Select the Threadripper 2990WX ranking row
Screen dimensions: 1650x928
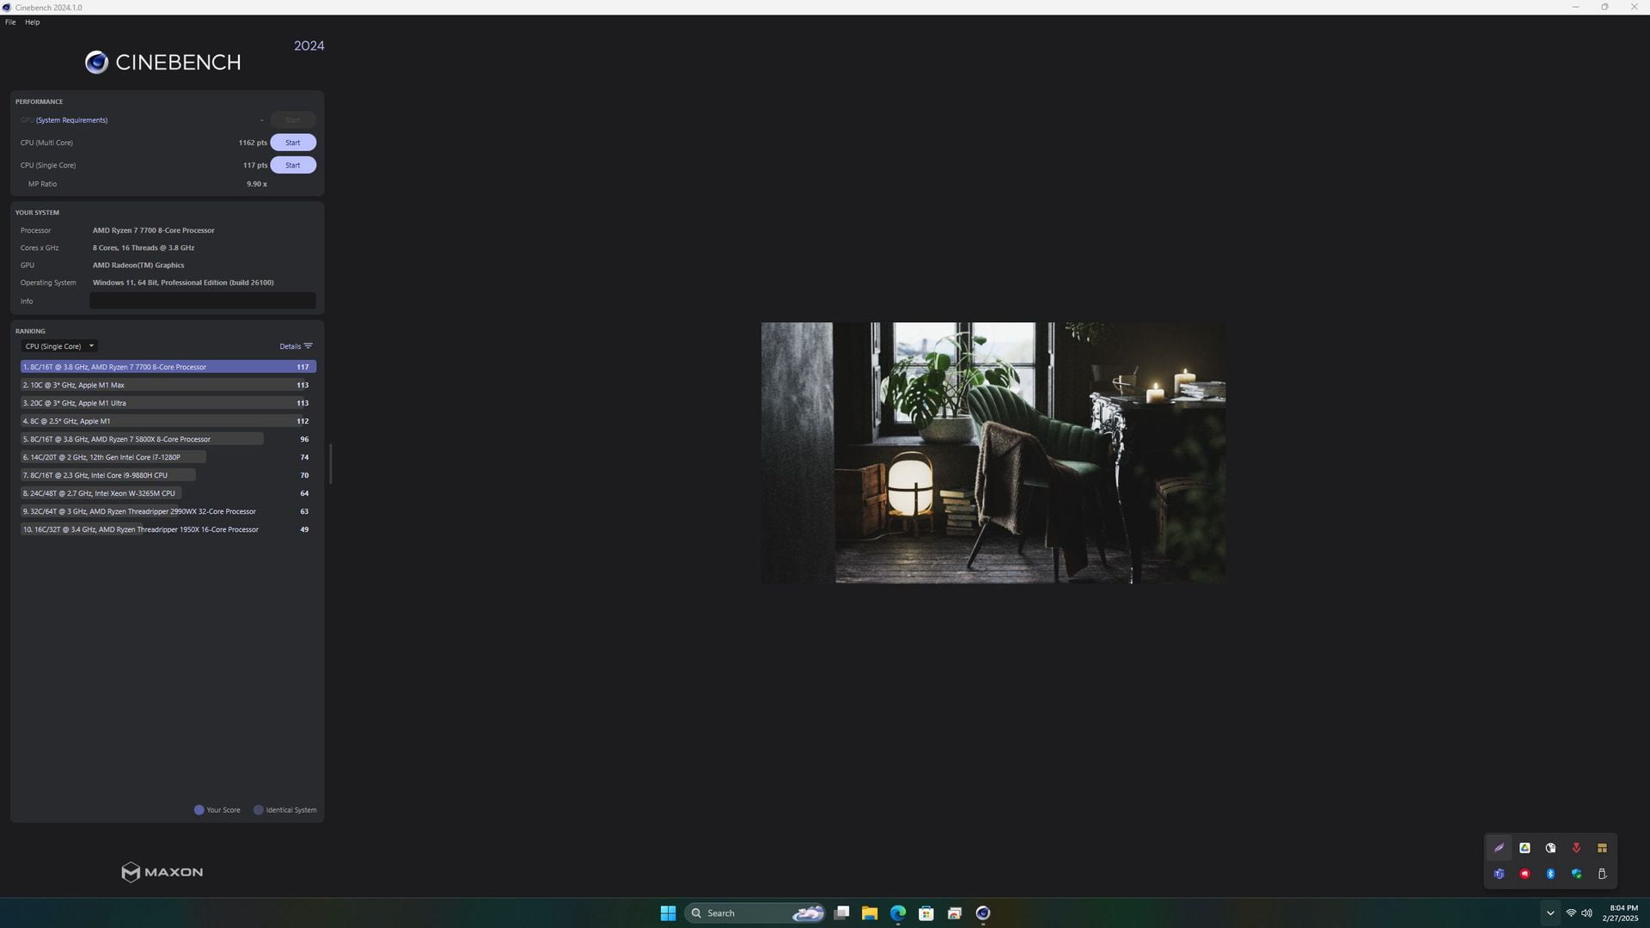[168, 511]
